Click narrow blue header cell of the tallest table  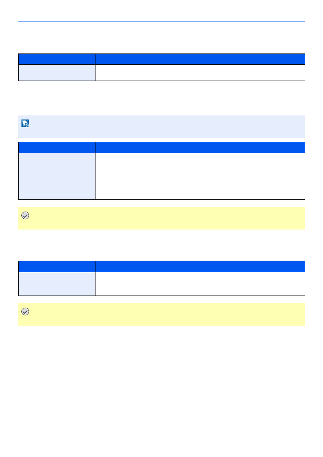(x=57, y=147)
